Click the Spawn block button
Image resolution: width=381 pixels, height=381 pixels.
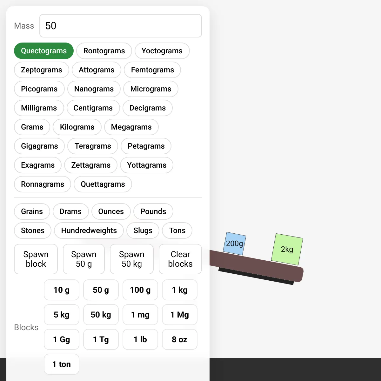[x=36, y=259]
